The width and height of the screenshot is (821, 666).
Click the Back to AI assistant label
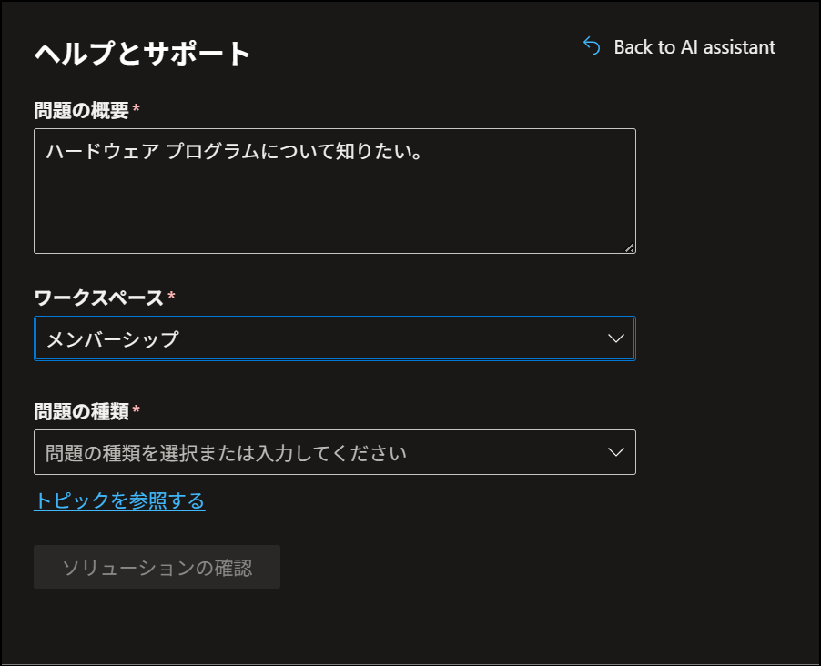coord(695,46)
